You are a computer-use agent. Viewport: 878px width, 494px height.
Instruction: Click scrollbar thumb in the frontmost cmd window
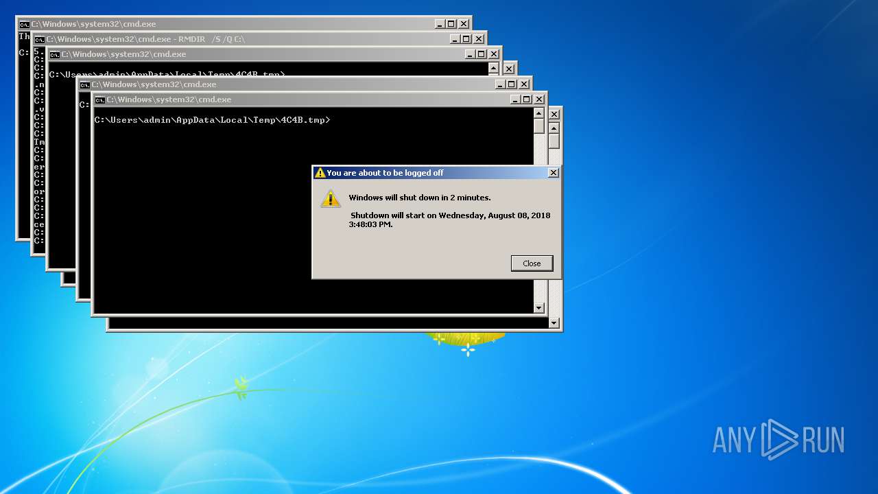(538, 126)
